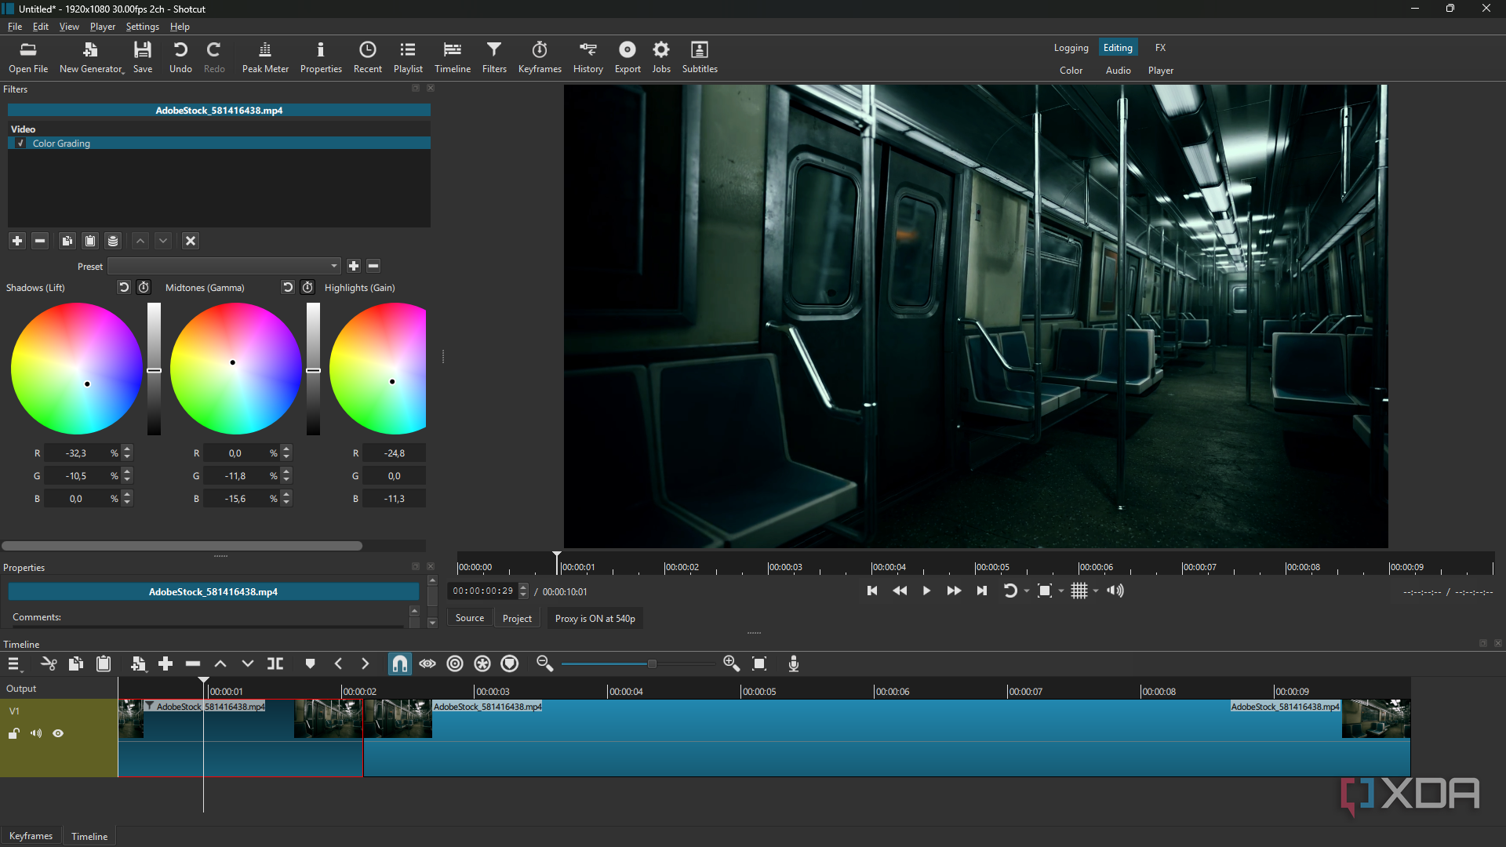1506x847 pixels.
Task: Expand the grid display options dropdown
Action: click(x=1096, y=591)
